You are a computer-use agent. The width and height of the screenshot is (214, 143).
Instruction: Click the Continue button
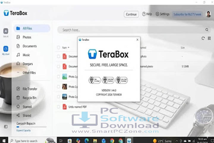(x=131, y=14)
